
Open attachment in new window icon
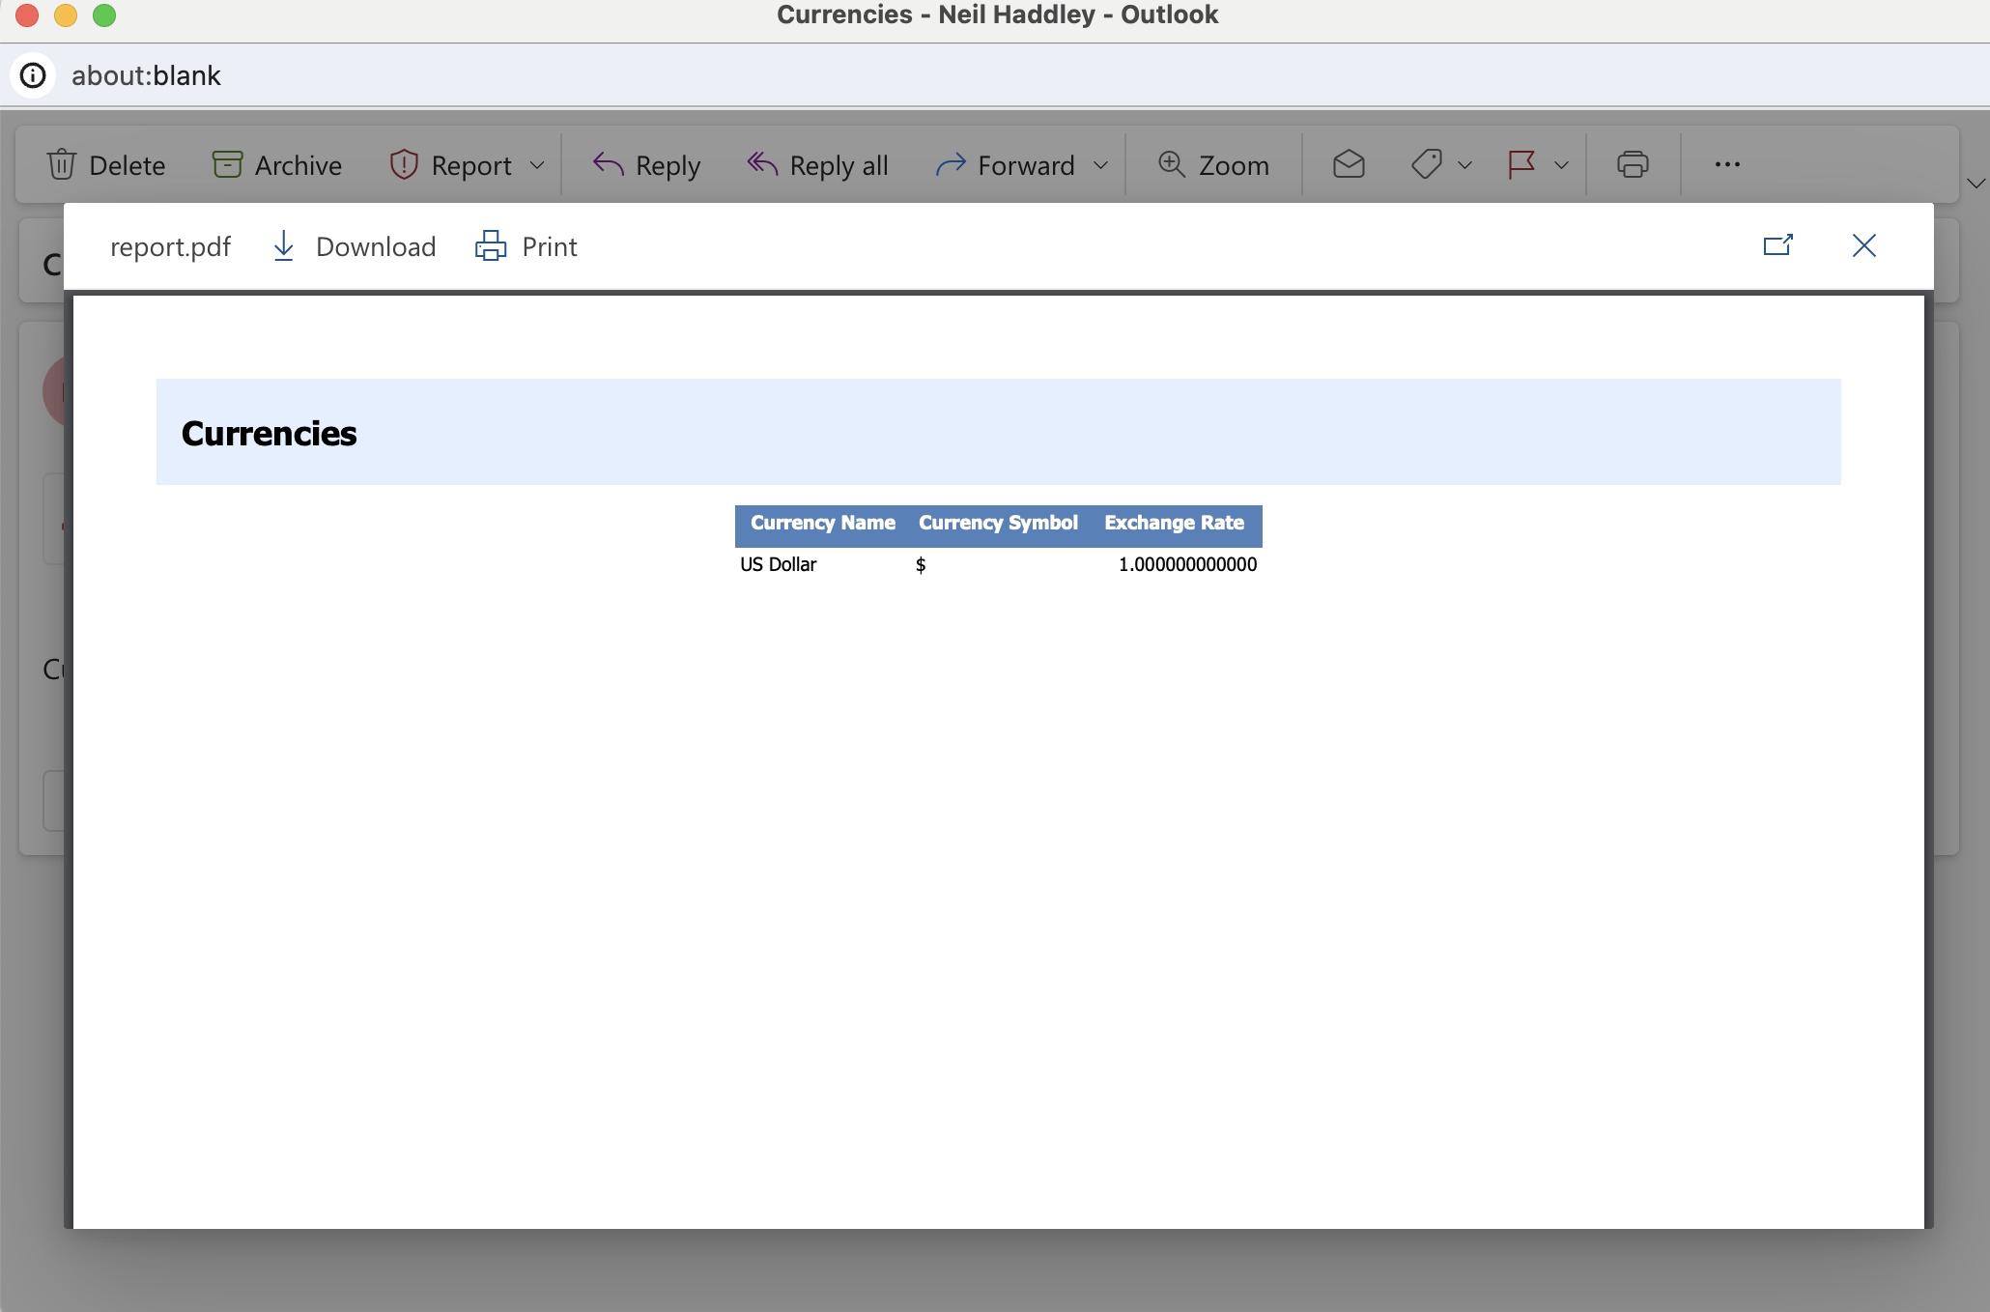tap(1777, 245)
